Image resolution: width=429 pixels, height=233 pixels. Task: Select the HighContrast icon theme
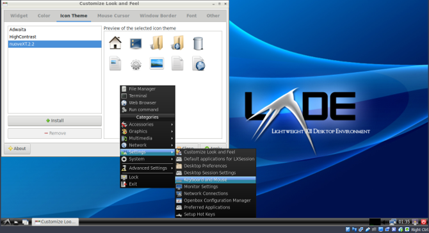(54, 36)
